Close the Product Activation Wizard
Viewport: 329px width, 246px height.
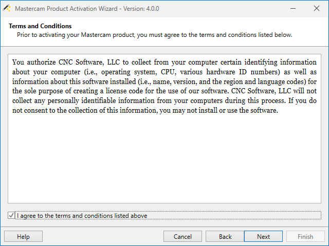pos(316,9)
